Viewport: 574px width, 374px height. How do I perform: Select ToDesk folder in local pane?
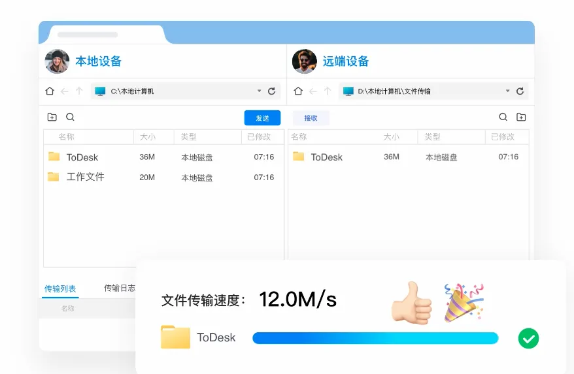pyautogui.click(x=163, y=157)
